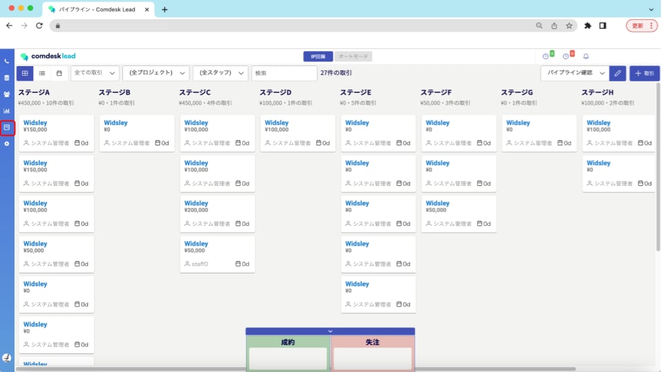The image size is (663, 372).
Task: Switch to kanban board view
Action: (x=25, y=74)
